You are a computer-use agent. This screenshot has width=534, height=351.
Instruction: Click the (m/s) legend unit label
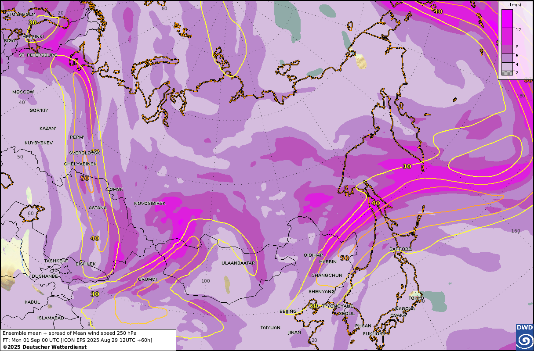tap(516, 4)
